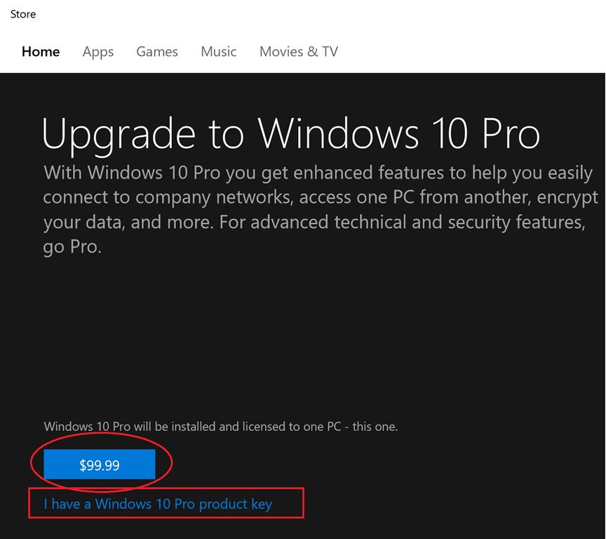Switch to the Home tab
606x539 pixels.
pos(41,51)
